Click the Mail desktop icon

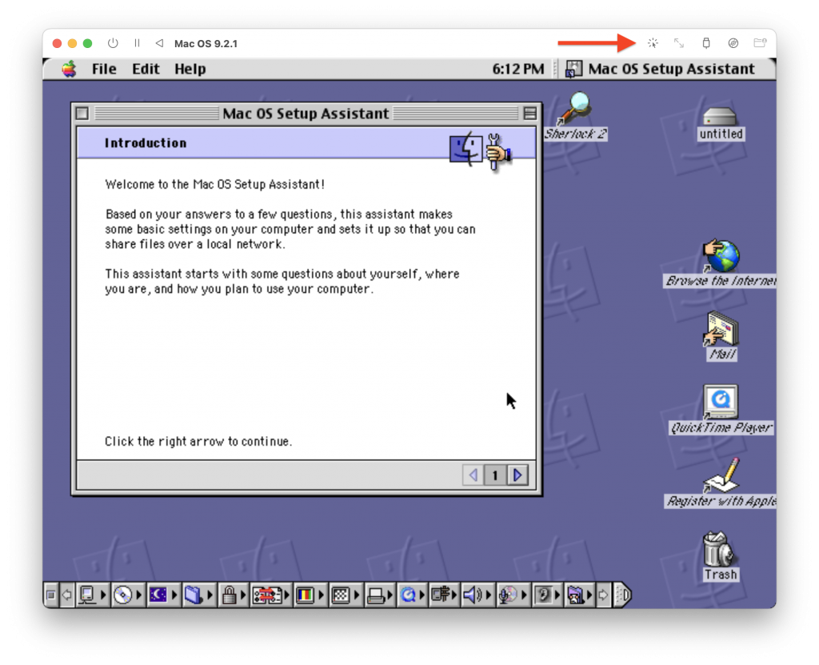(x=721, y=329)
